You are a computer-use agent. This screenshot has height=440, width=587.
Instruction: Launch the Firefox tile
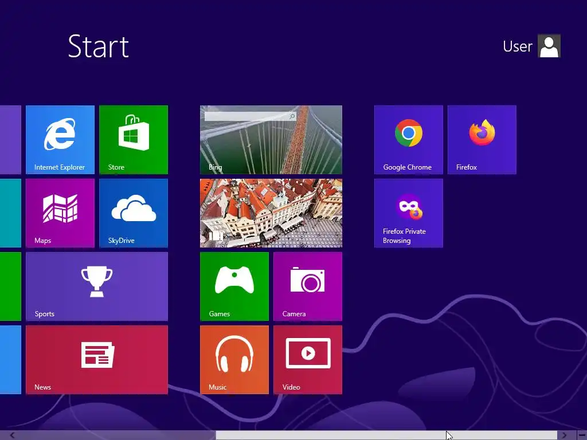coord(482,140)
